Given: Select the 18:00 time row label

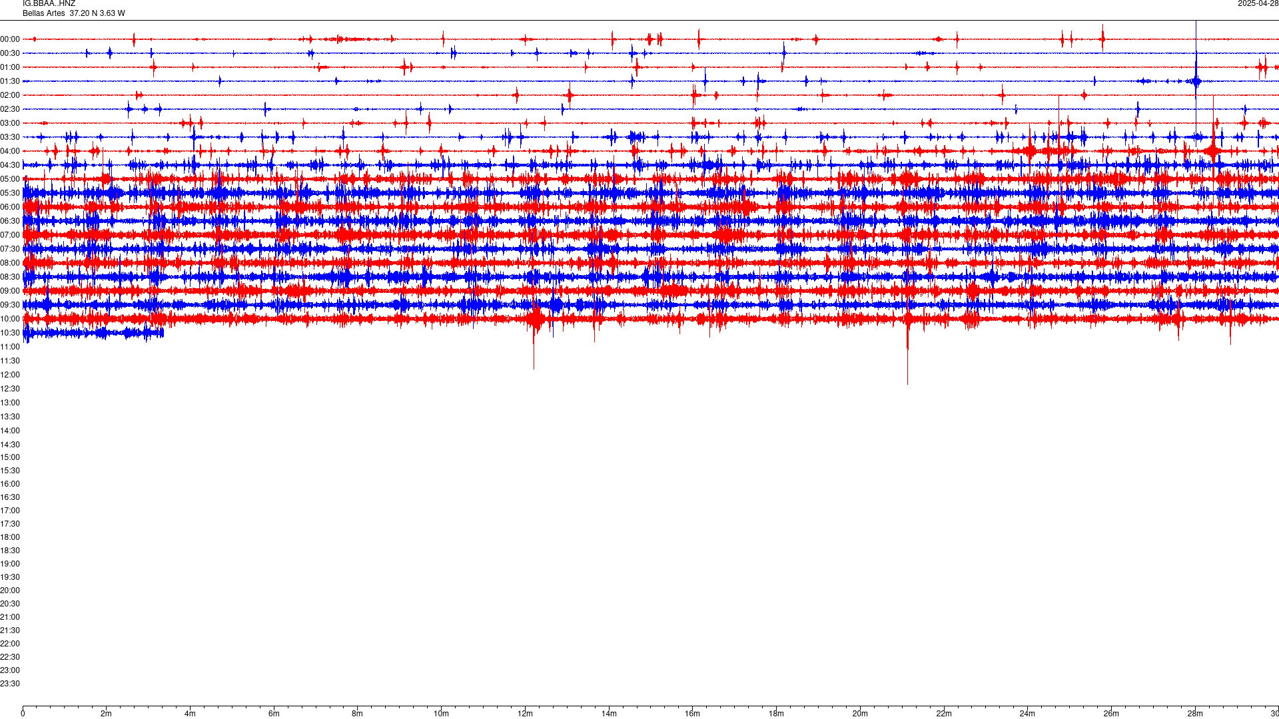Looking at the screenshot, I should coord(10,537).
